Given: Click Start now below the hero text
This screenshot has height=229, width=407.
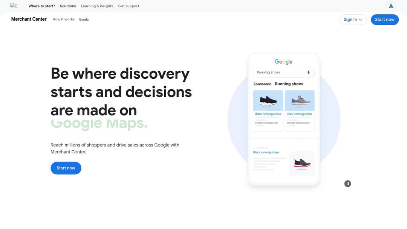Looking at the screenshot, I should (x=66, y=168).
